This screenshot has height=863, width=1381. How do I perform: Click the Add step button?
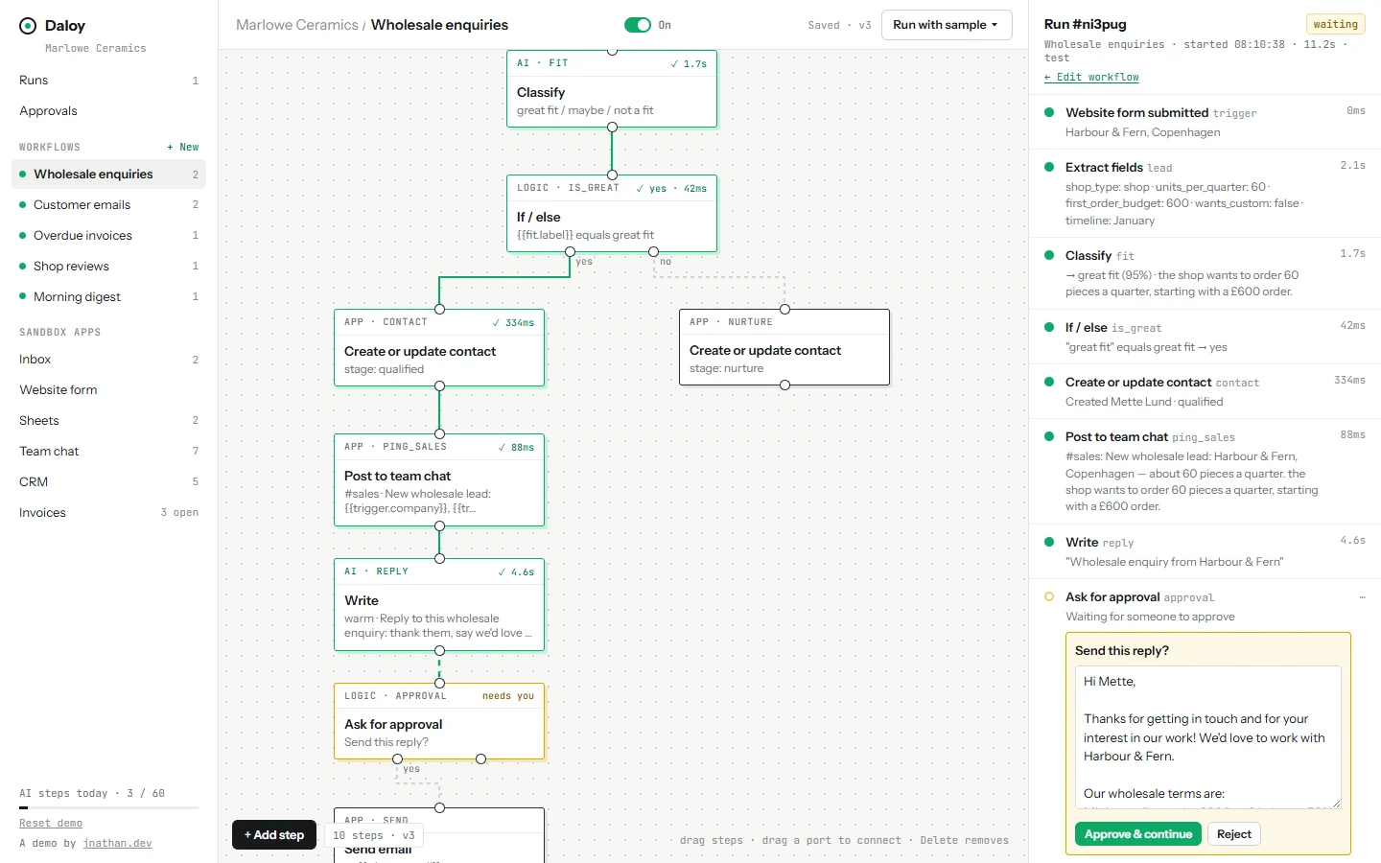coord(274,835)
